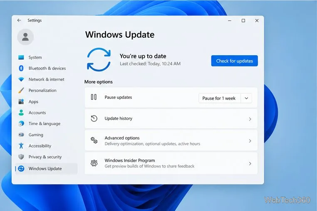Expand the pause duration dropdown arrow
This screenshot has width=317, height=211.
click(246, 98)
